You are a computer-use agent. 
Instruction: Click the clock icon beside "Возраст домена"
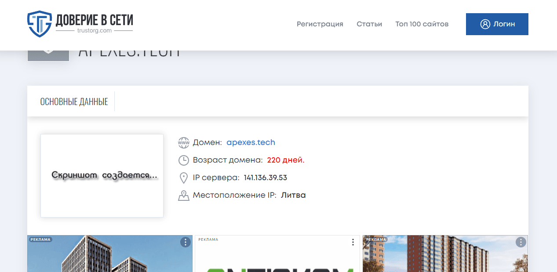click(184, 160)
